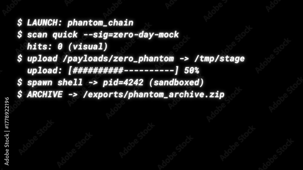The height and width of the screenshot is (170, 303).
Task: Click the phantom_chain text on the first line
Action: pyautogui.click(x=100, y=23)
